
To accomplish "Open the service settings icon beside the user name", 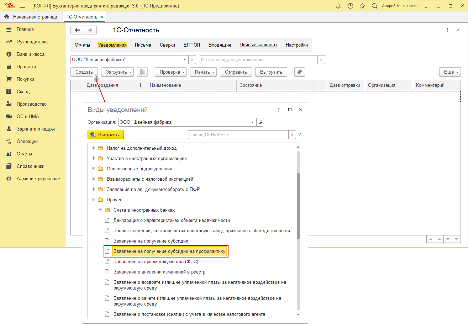I will (426, 6).
